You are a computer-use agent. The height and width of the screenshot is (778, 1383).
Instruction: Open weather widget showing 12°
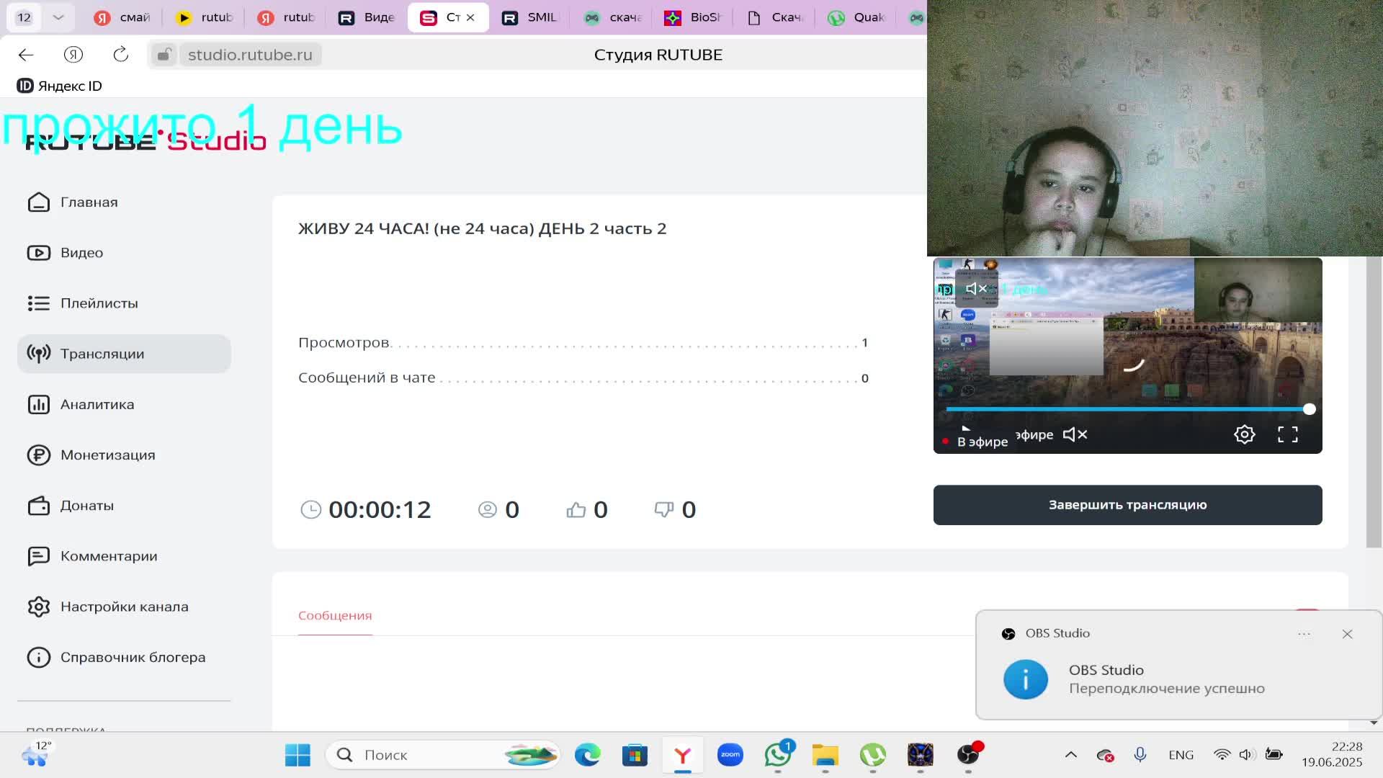[36, 754]
